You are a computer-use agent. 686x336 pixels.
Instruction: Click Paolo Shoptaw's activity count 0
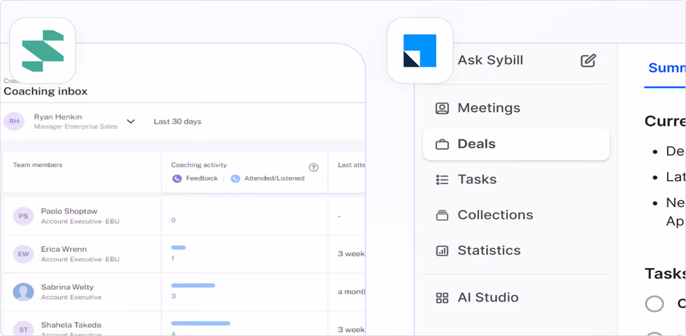click(173, 220)
